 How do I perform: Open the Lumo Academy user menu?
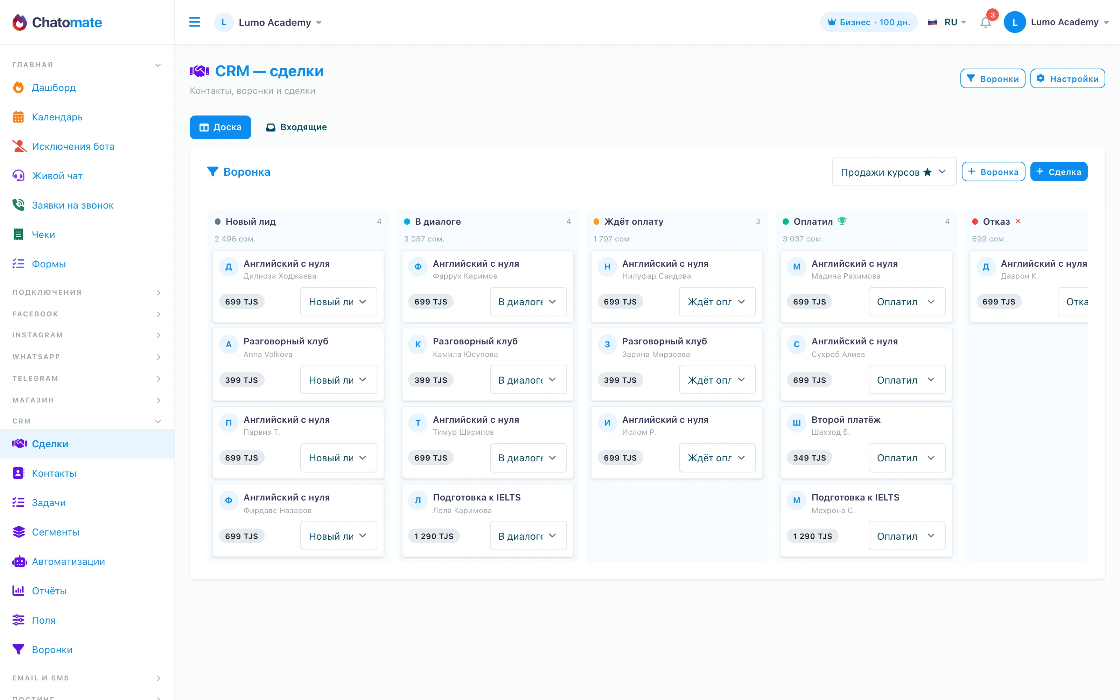tap(1056, 22)
